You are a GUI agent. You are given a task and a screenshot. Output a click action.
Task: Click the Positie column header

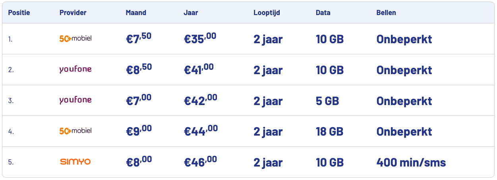pos(19,13)
